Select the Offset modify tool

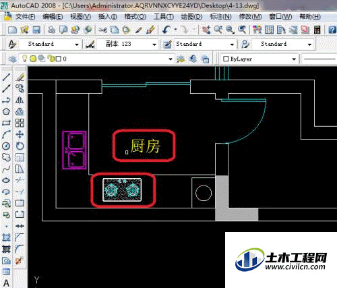point(20,111)
